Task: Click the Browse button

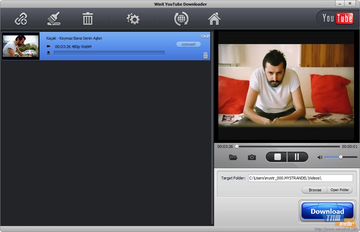Action: (x=315, y=190)
